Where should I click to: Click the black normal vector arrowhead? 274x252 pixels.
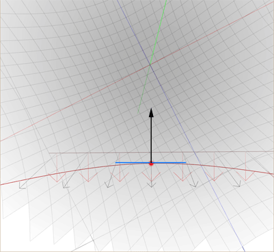pyautogui.click(x=151, y=113)
